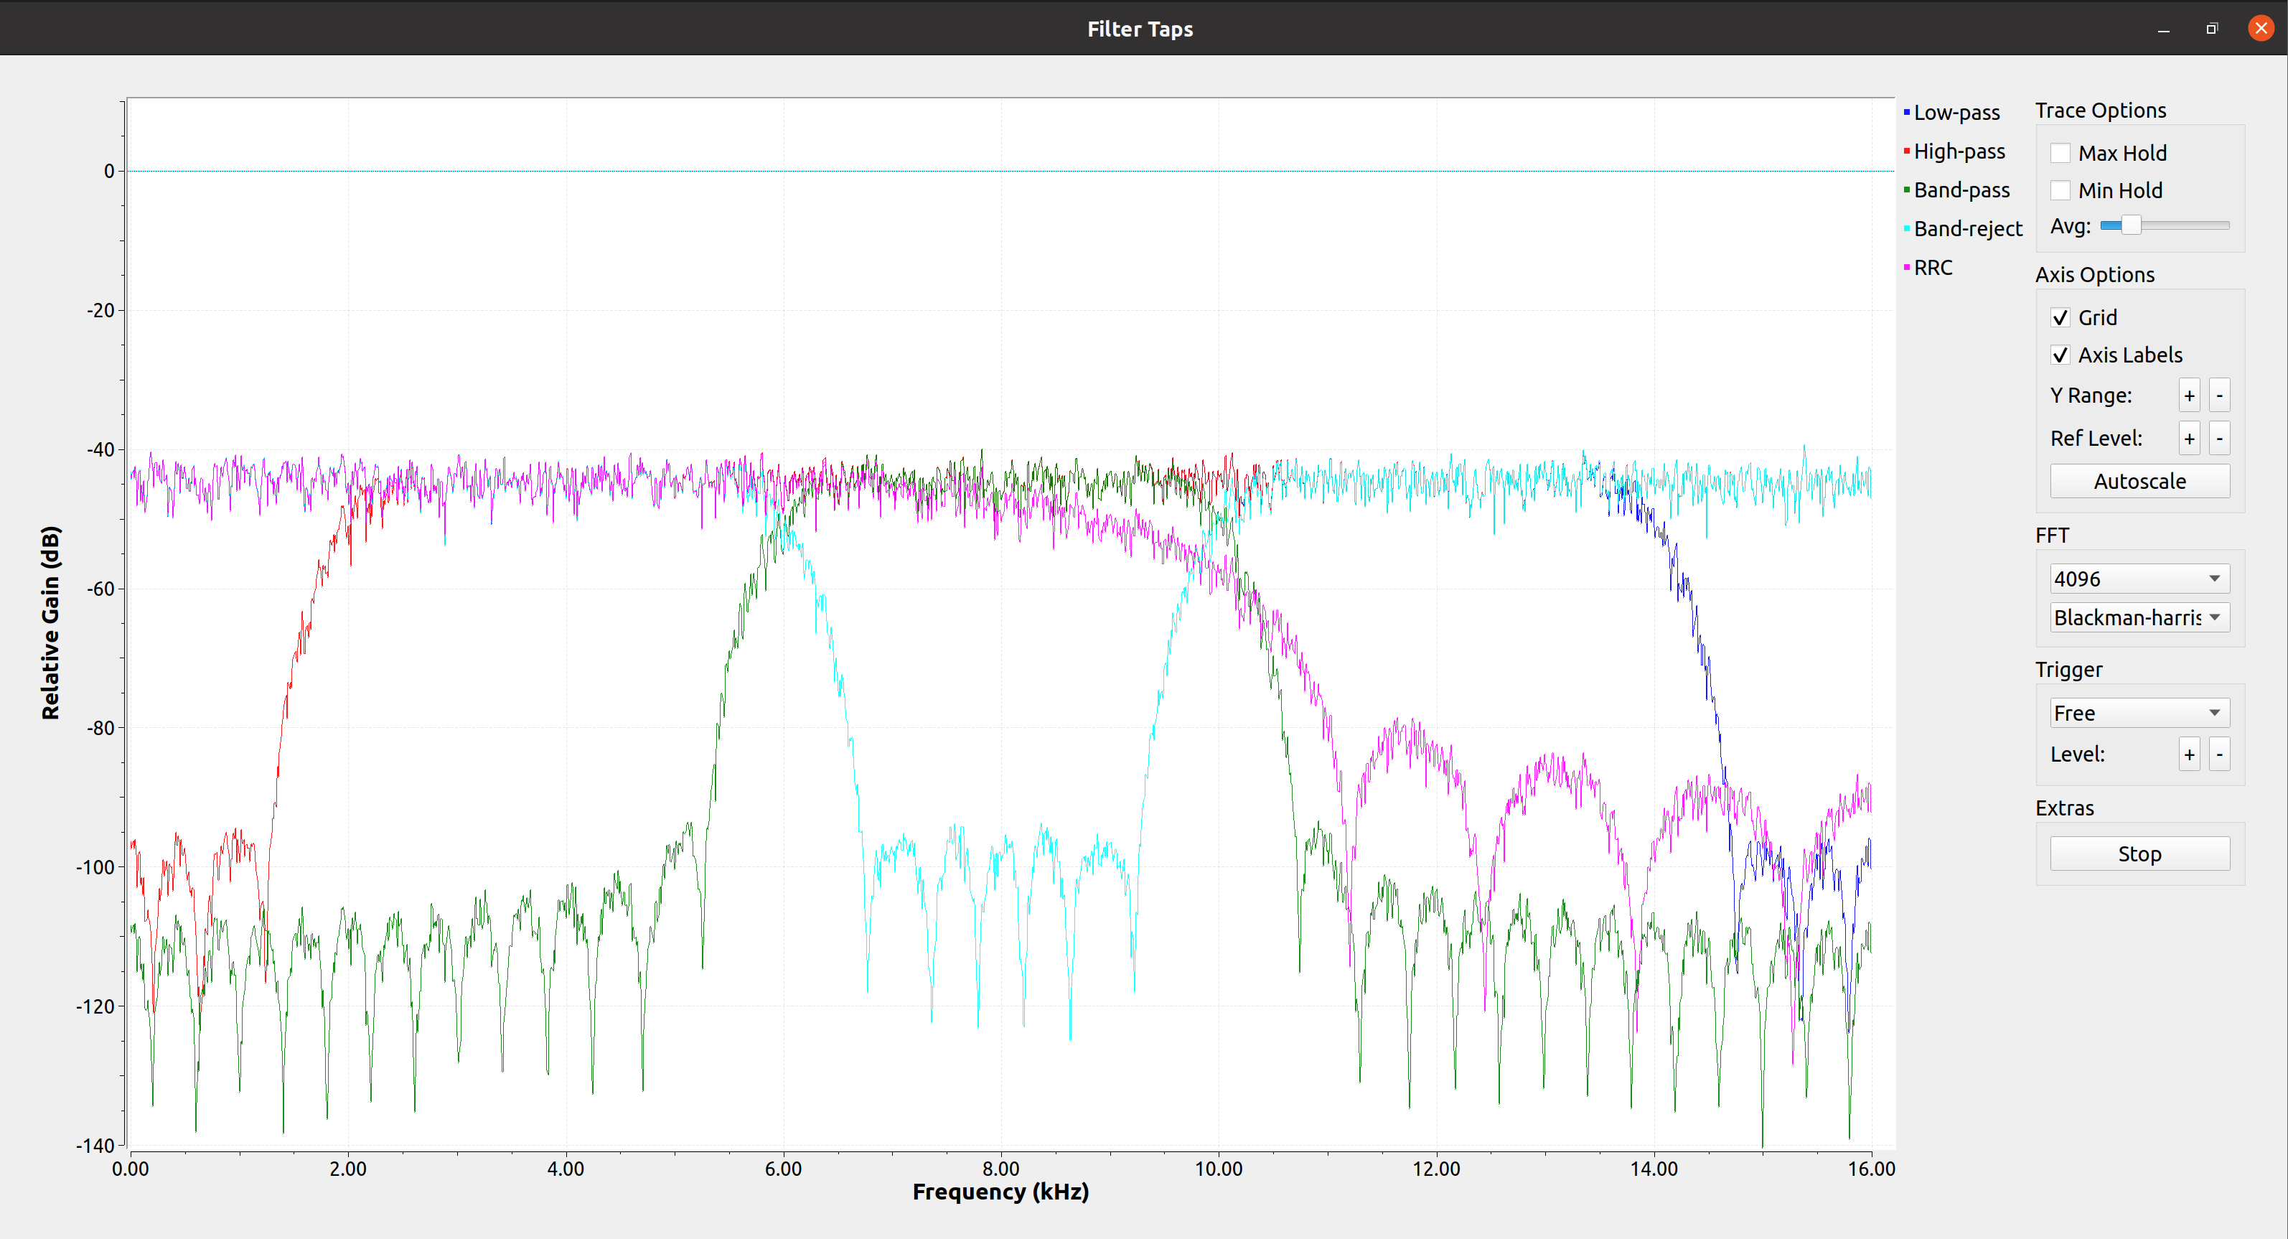Click the Low-pass legend marker
Screen dimensions: 2288x1239
pos(1906,113)
